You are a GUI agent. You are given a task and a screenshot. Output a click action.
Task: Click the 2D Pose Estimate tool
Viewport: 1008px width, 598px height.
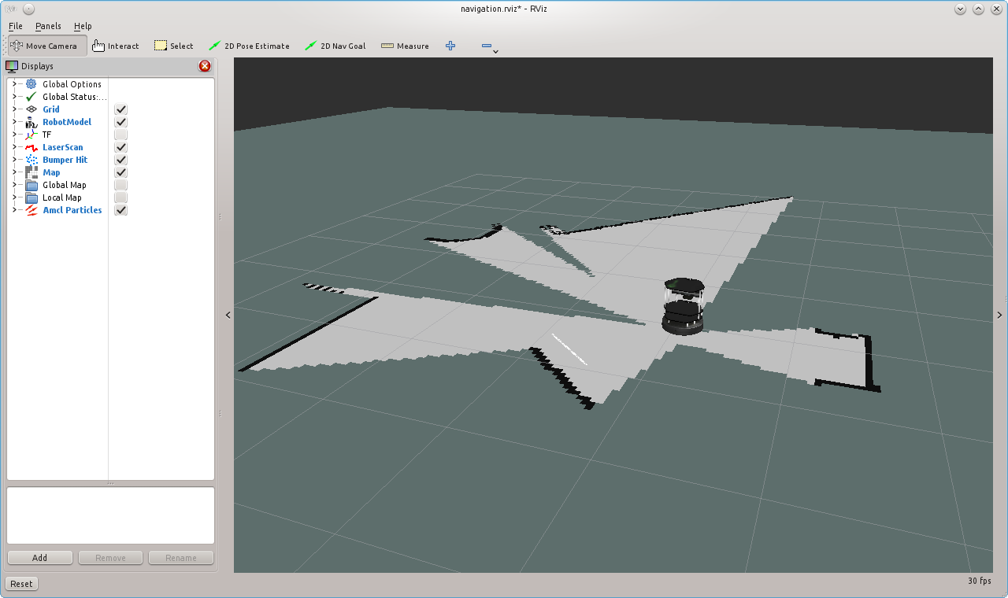(x=249, y=46)
